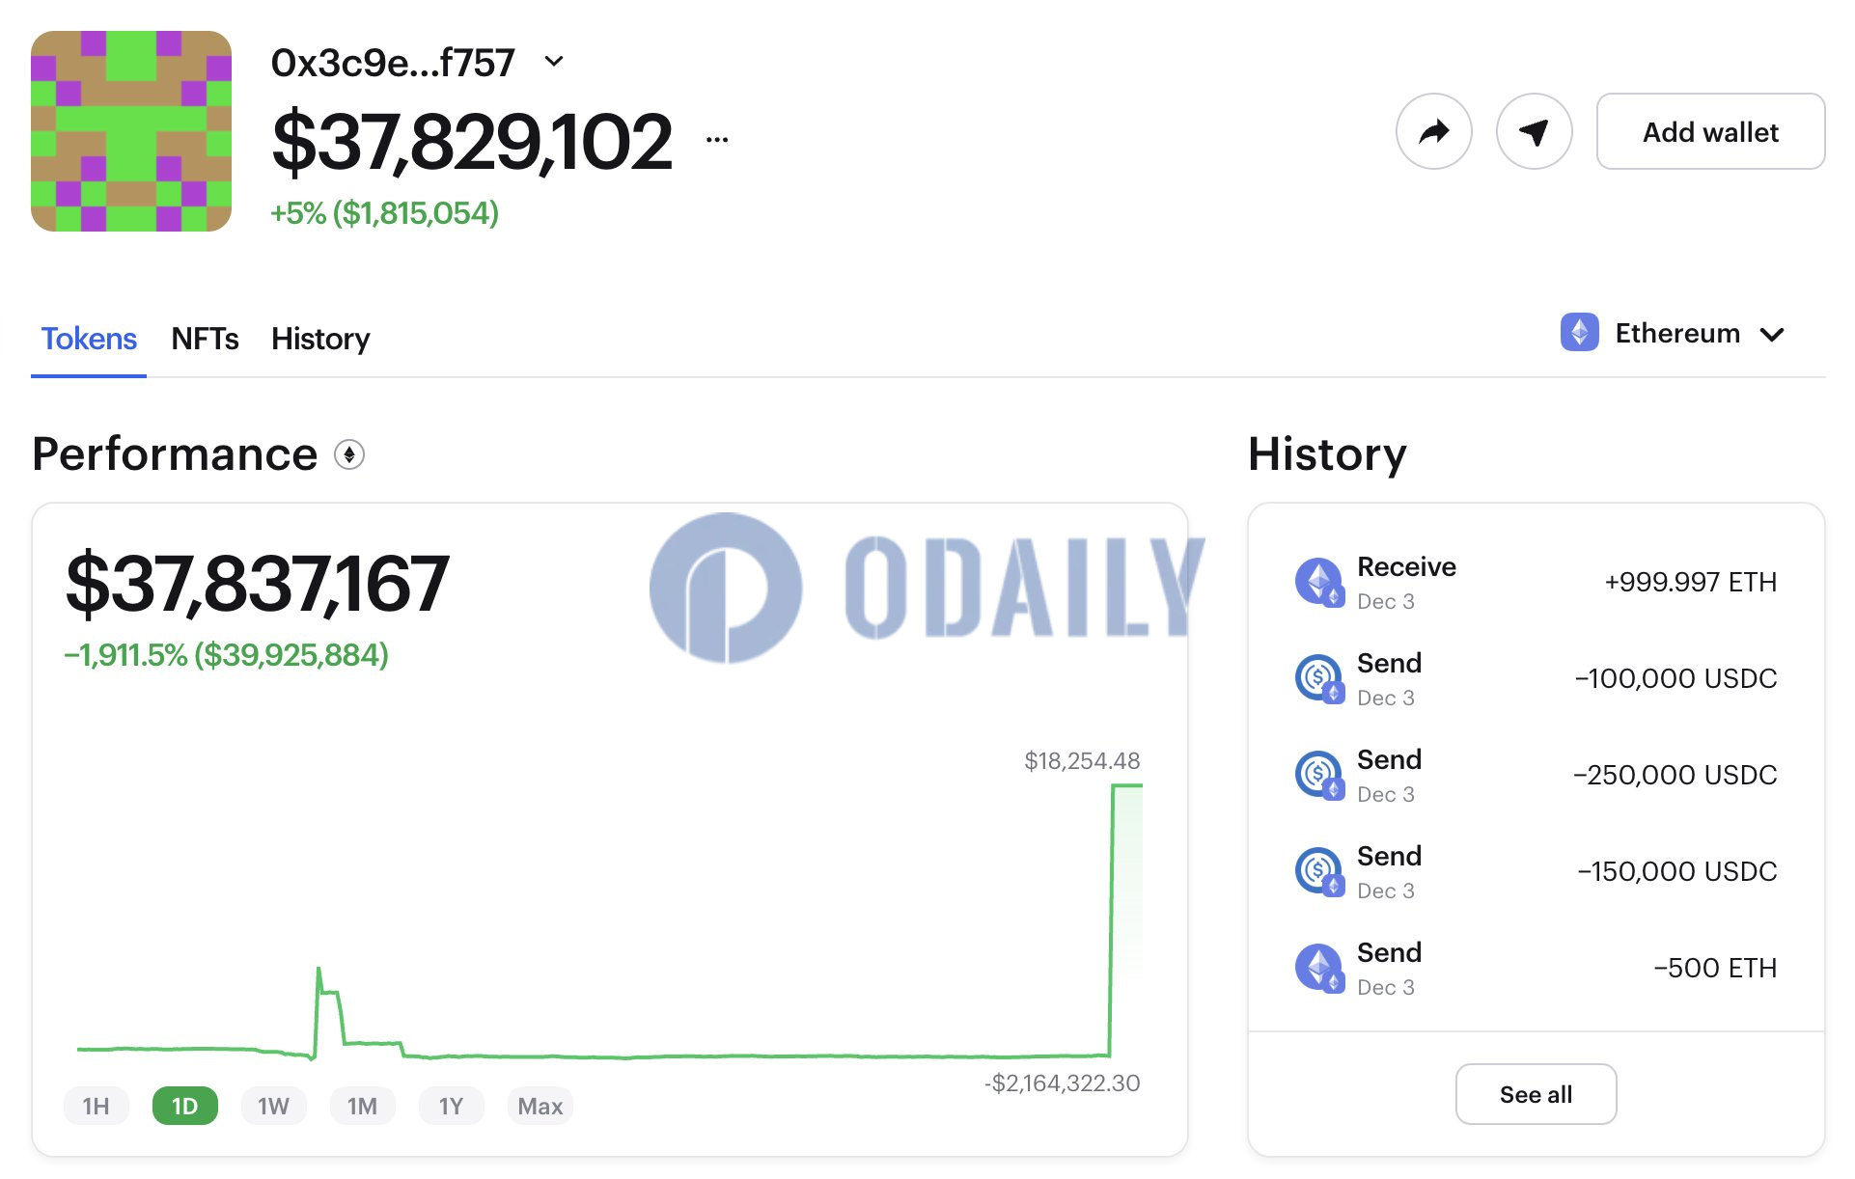Select the 1Y range chip
Image resolution: width=1855 pixels, height=1179 pixels.
click(x=451, y=1106)
